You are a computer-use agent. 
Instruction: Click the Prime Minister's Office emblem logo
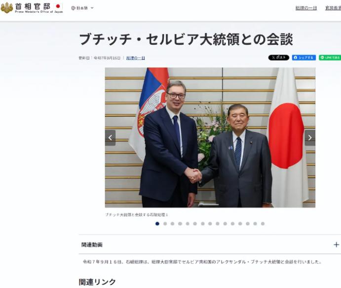7,8
